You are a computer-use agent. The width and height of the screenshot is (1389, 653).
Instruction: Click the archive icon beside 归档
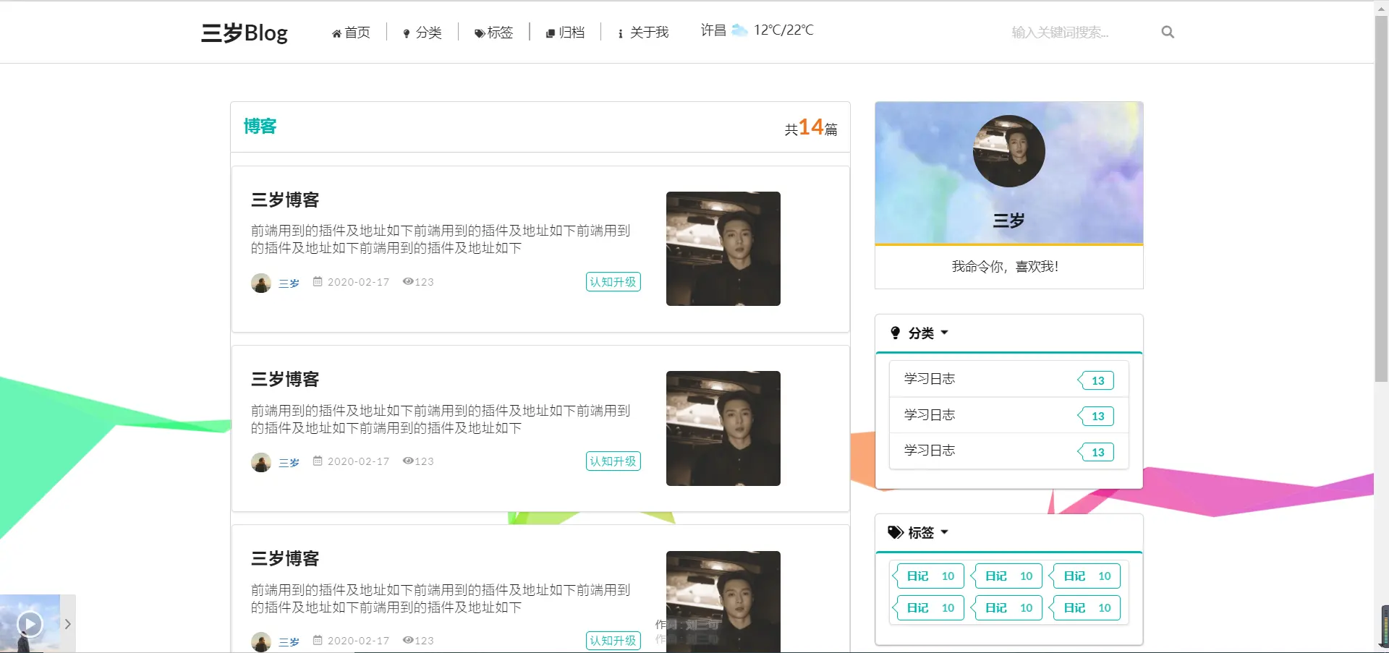551,33
